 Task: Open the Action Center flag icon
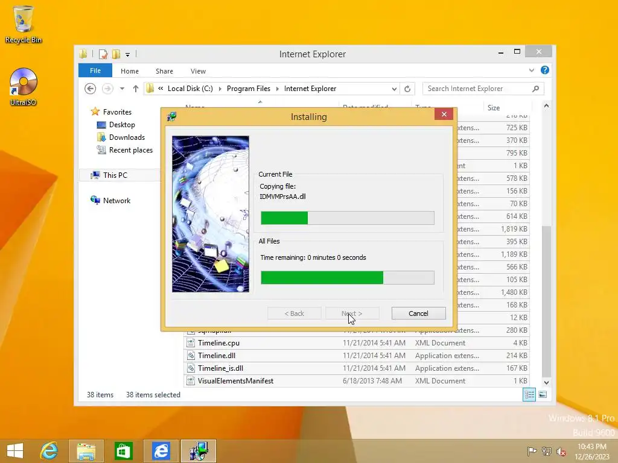click(532, 451)
